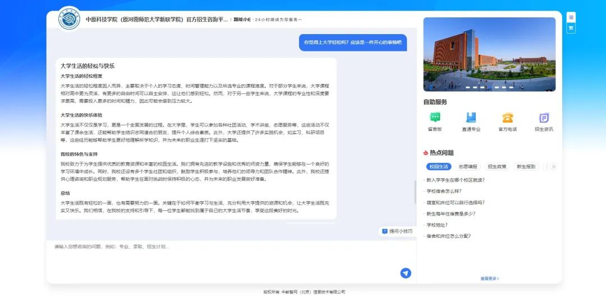Switch to simplified Chinese with 简 toggle

coord(571,17)
